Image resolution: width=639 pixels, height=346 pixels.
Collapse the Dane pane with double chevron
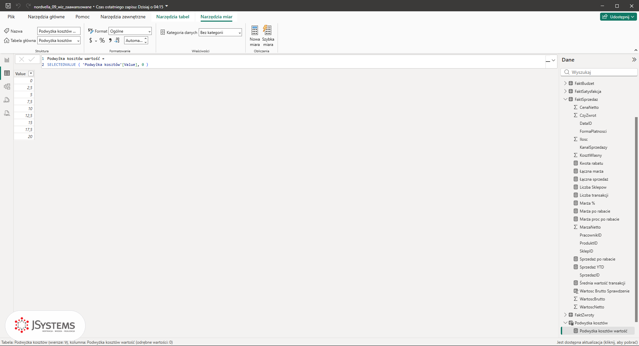tap(634, 60)
